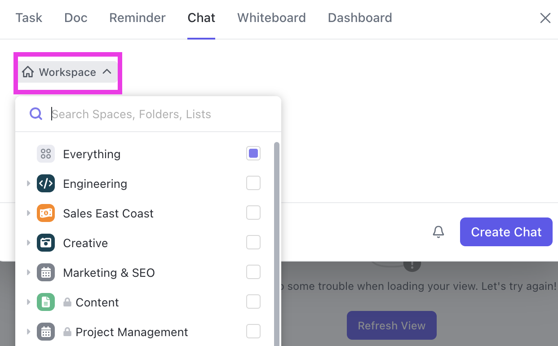The height and width of the screenshot is (346, 558).
Task: Click the Sales East Coast money icon
Action: coord(46,213)
